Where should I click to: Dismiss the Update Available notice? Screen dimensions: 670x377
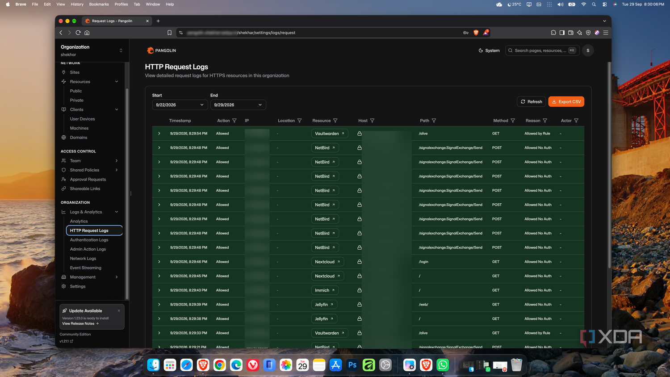point(119,311)
